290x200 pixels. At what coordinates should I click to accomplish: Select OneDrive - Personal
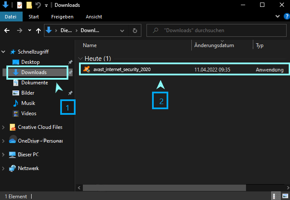[40, 141]
